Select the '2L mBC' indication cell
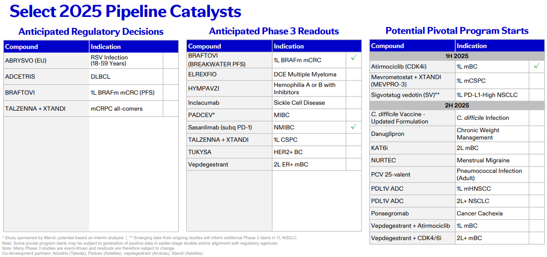Screen dimensions: 547x257 (x=492, y=148)
